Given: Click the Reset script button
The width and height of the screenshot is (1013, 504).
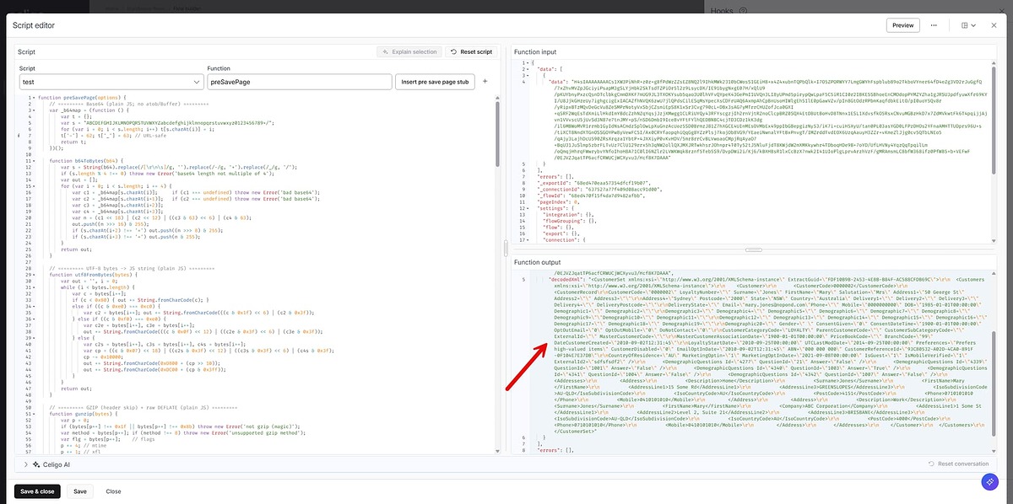Looking at the screenshot, I should click(471, 51).
